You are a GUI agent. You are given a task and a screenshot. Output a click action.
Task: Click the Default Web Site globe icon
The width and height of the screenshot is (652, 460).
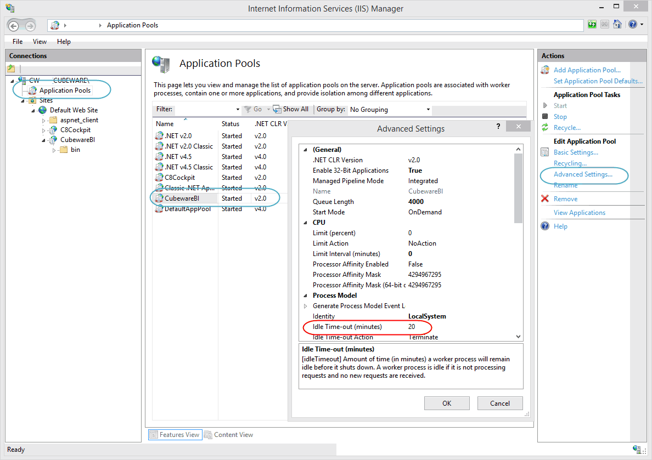click(x=42, y=110)
